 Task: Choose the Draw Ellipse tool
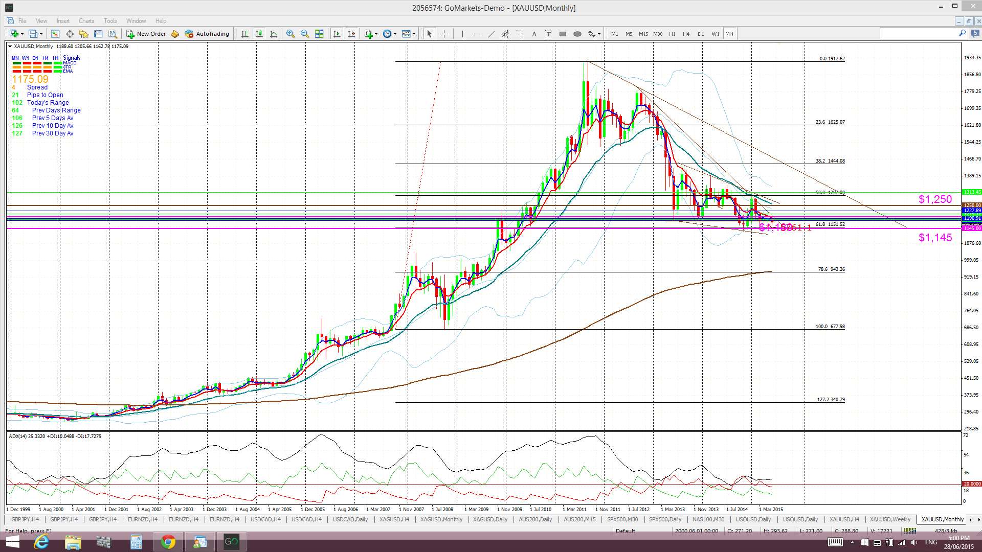[x=577, y=34]
